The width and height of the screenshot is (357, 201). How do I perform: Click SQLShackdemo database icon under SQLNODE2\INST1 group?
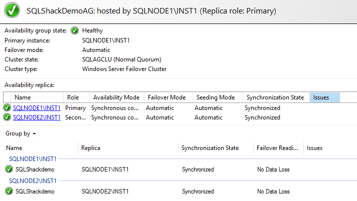[9, 191]
